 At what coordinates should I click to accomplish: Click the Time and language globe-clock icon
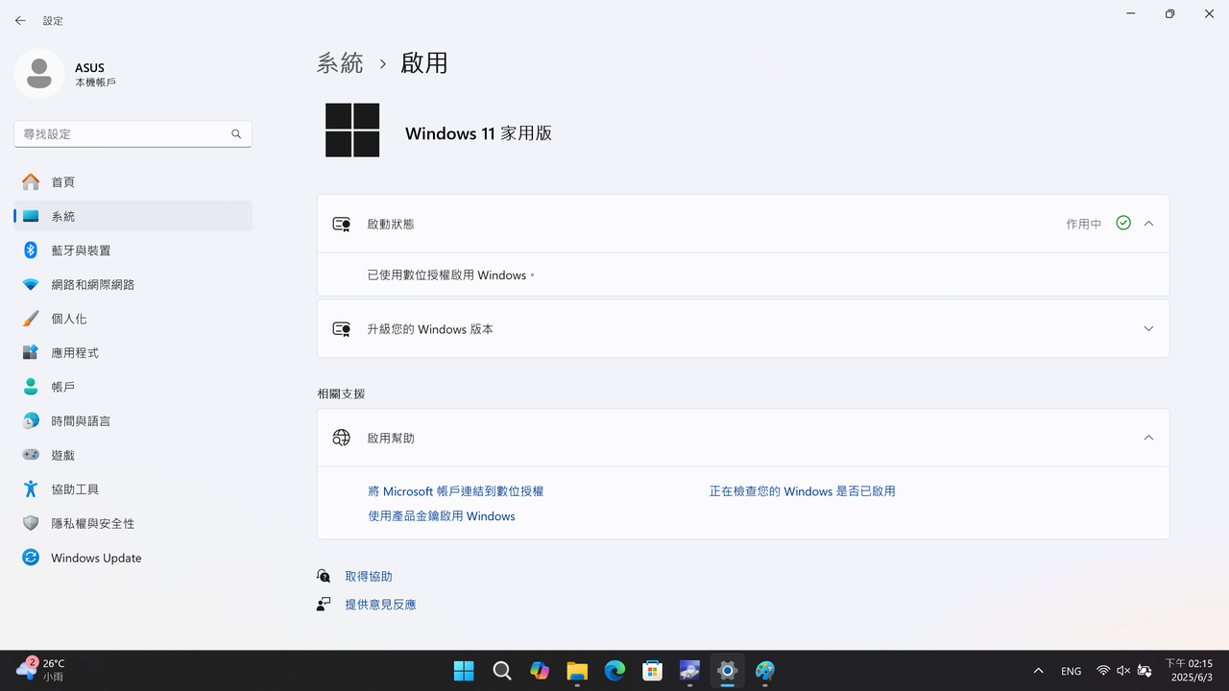(31, 420)
